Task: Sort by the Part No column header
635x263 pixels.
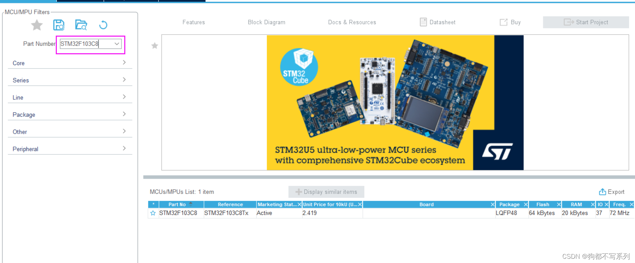Action: tap(181, 204)
